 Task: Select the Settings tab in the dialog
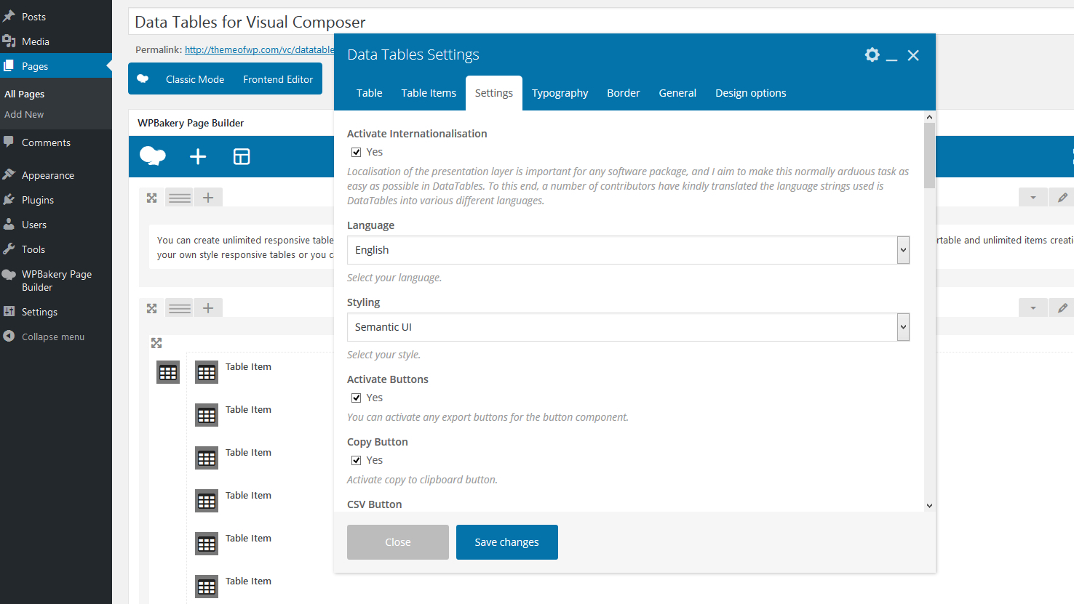tap(494, 93)
